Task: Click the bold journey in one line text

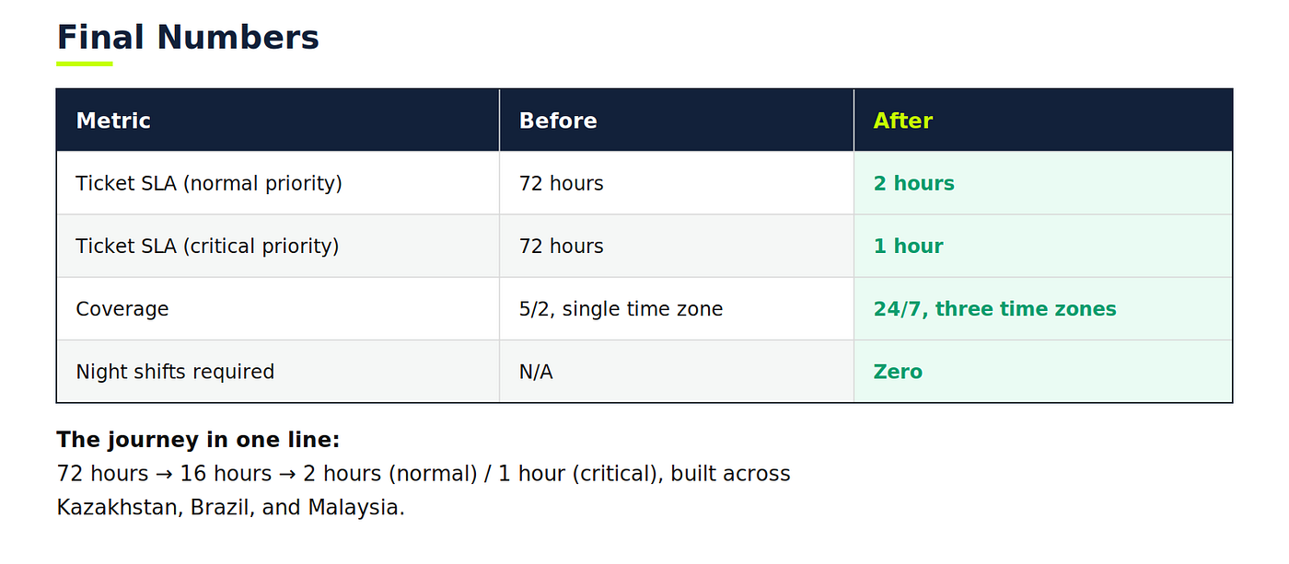Action: pyautogui.click(x=199, y=440)
